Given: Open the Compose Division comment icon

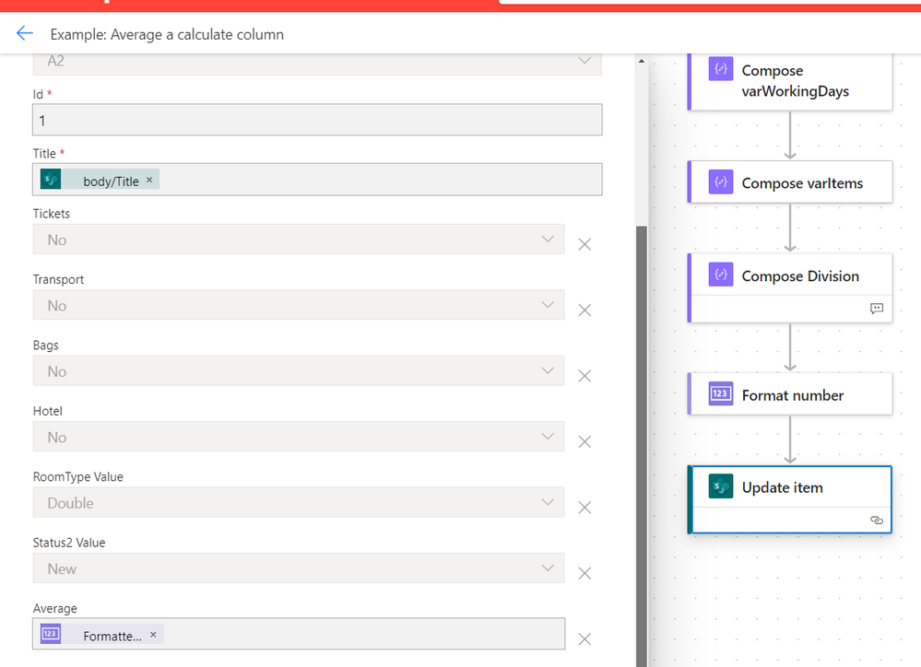Looking at the screenshot, I should 877,309.
